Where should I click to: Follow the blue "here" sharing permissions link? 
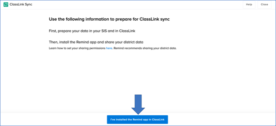point(109,48)
